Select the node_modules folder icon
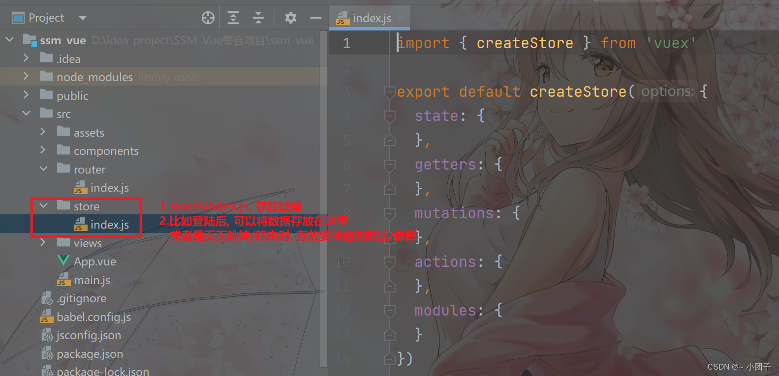 [46, 76]
